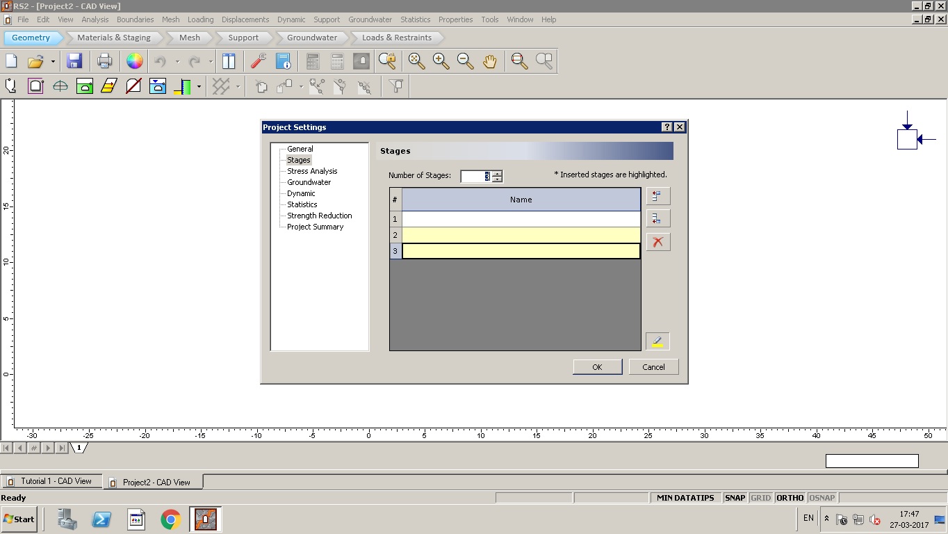Delete selected stage with red X button
The width and height of the screenshot is (948, 534).
(x=657, y=242)
